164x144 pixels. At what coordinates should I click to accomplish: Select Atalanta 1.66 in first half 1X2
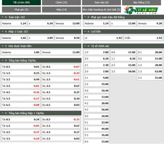[14, 38]
